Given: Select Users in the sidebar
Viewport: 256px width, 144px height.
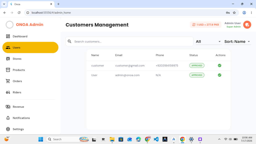Looking at the screenshot, I should pyautogui.click(x=30, y=47).
